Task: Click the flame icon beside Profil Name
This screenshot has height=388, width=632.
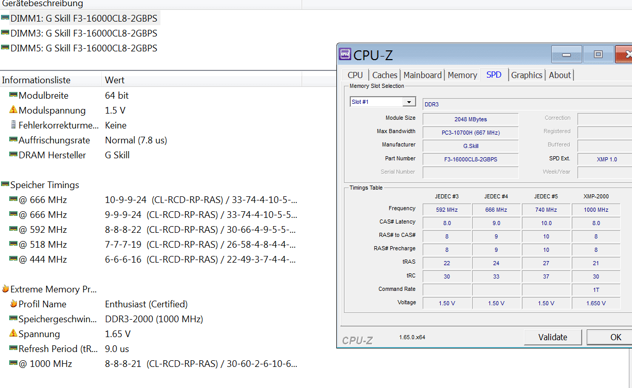Action: pyautogui.click(x=13, y=304)
